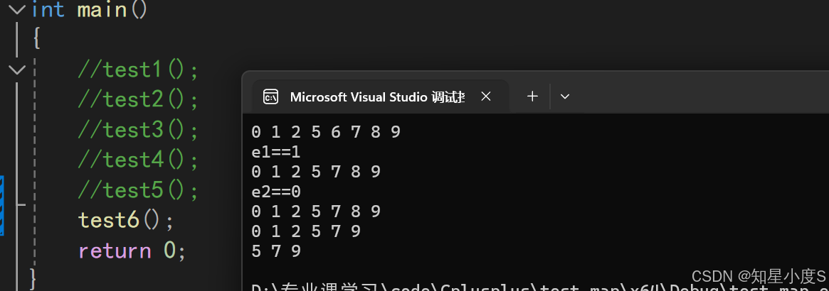
Task: Click the first output line 0 1 2 5 6 7 8 9
Action: click(x=326, y=132)
